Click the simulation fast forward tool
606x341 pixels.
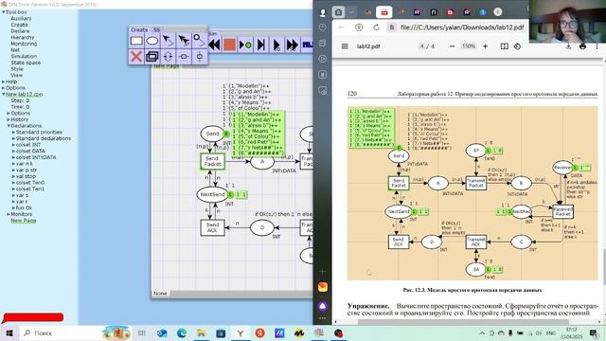pyautogui.click(x=293, y=45)
